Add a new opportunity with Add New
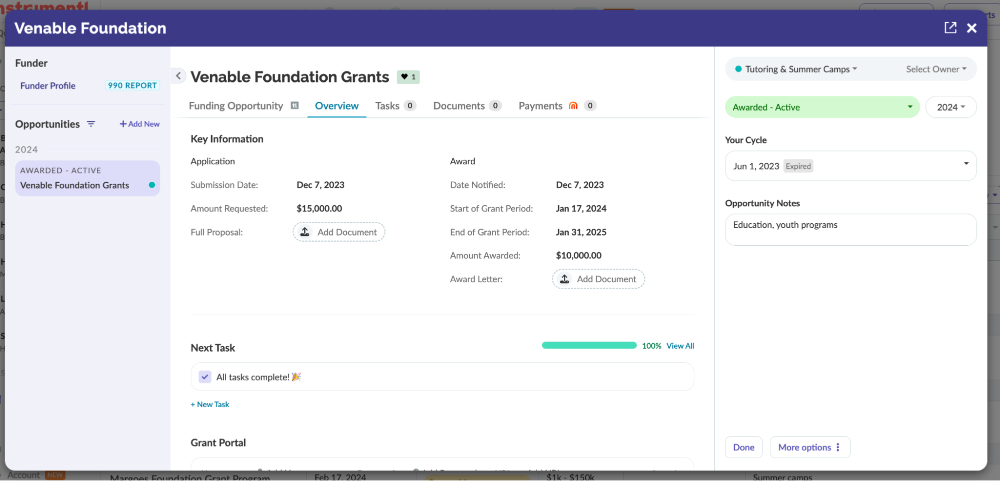Screen dimensions: 1000x481 coord(140,124)
